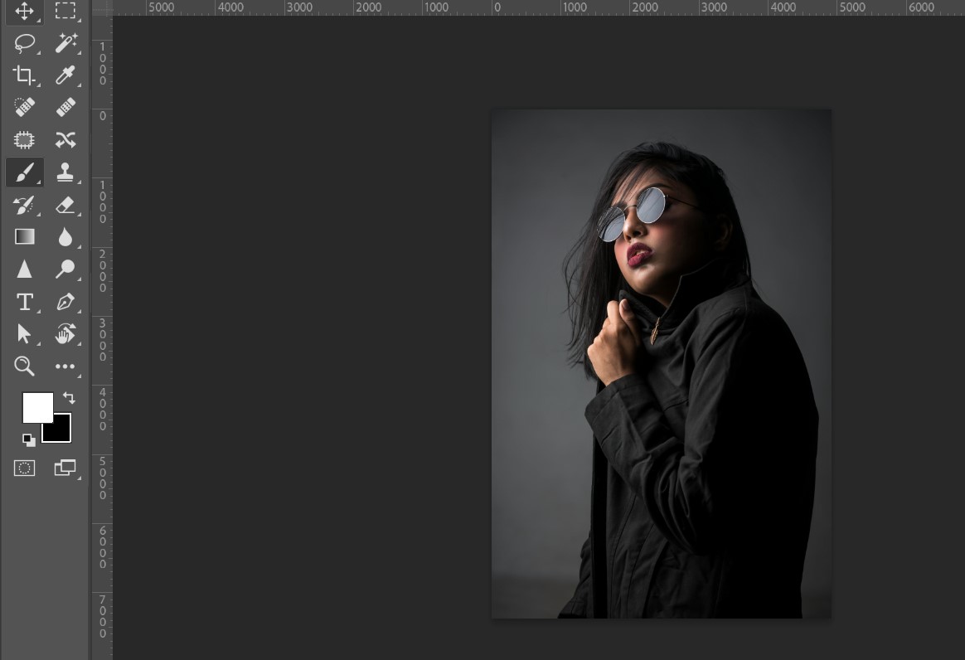Select the History Brush tool
The image size is (965, 660).
24,205
